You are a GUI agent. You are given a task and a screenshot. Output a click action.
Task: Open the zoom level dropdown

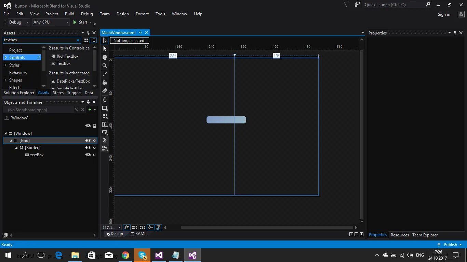(x=119, y=228)
